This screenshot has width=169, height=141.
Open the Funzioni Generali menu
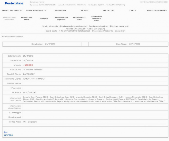[x=157, y=10]
